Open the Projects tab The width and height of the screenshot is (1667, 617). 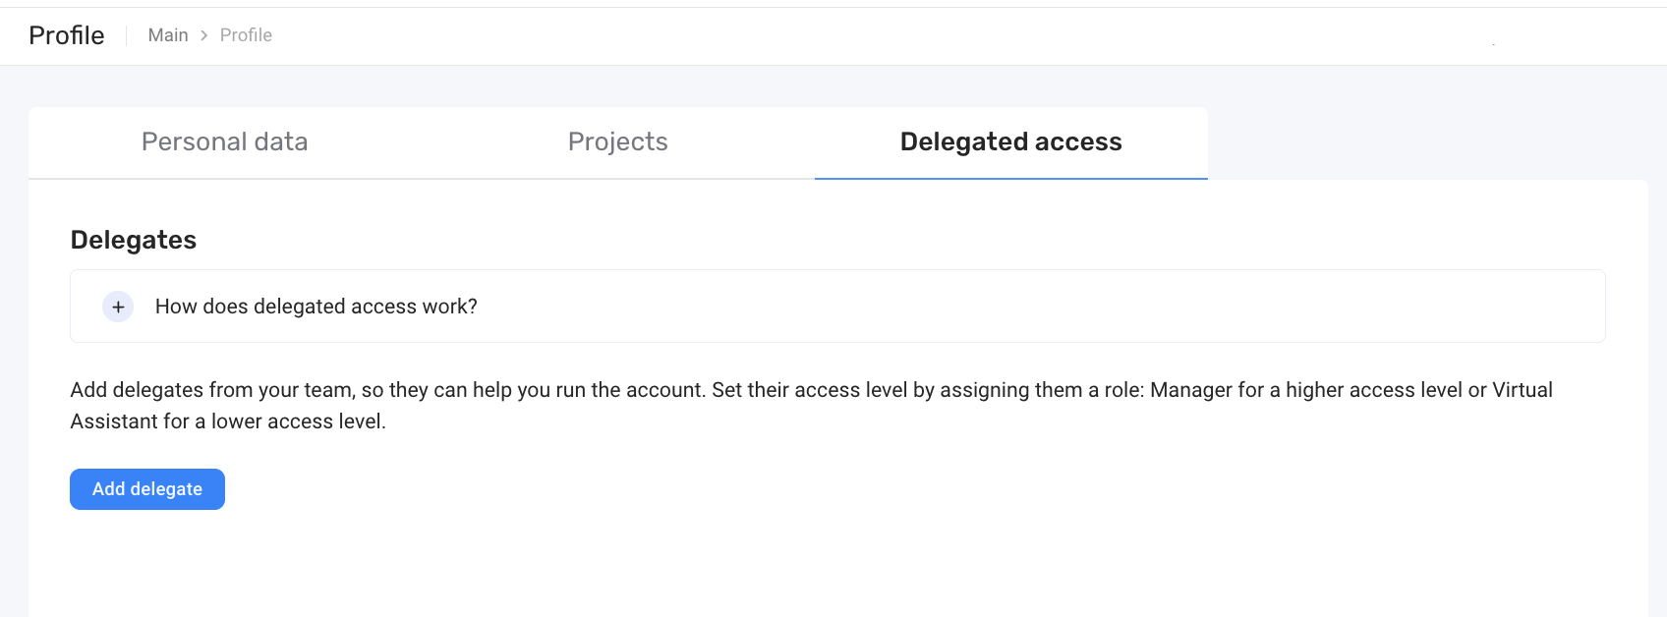tap(618, 142)
